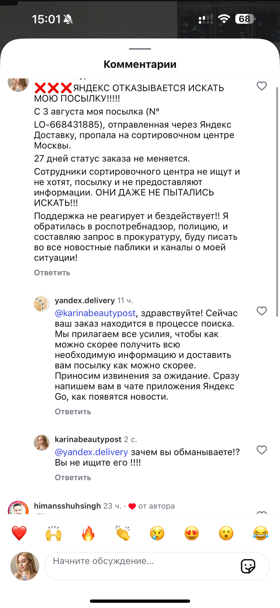Reply to the lost parcel comment
This screenshot has width=280, height=608.
coord(52,273)
